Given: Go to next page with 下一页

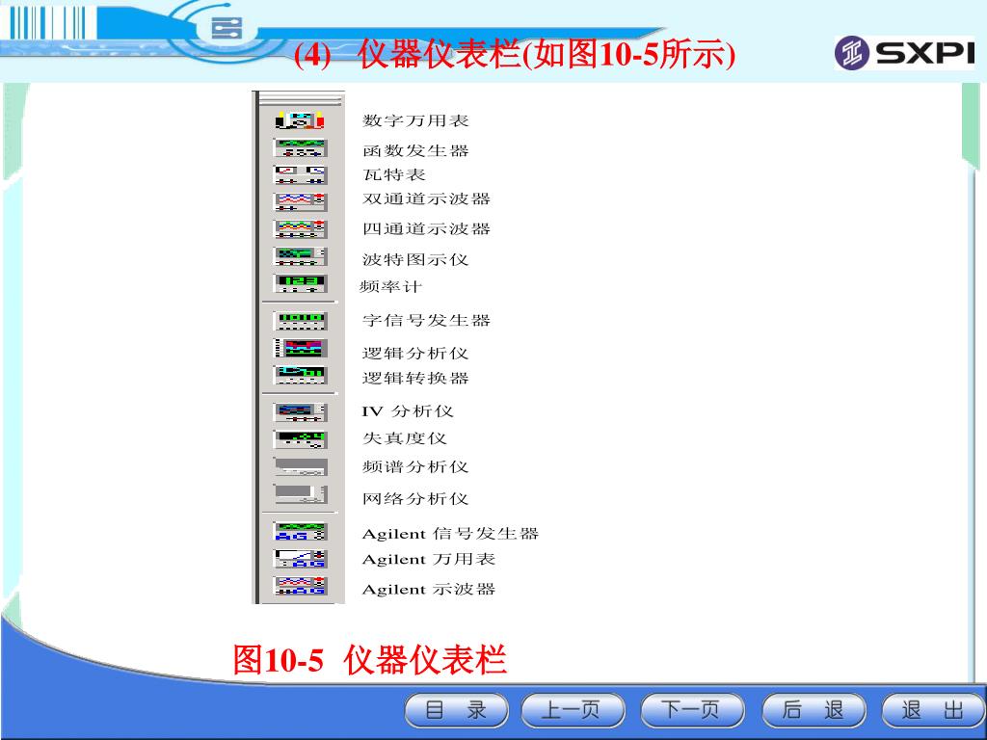Looking at the screenshot, I should (692, 710).
